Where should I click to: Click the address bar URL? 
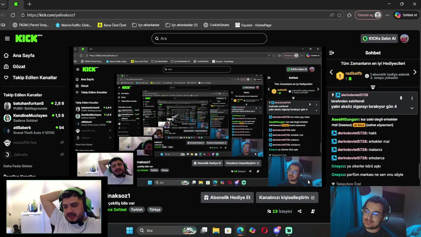pos(51,15)
